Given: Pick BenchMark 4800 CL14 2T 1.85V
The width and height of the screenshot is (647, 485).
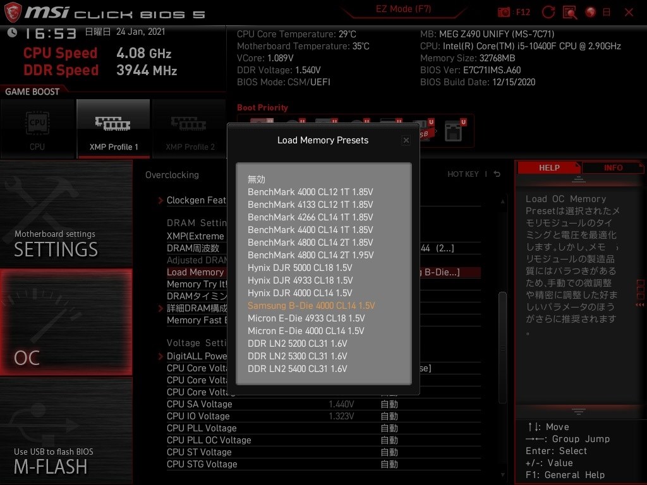Looking at the screenshot, I should click(310, 242).
